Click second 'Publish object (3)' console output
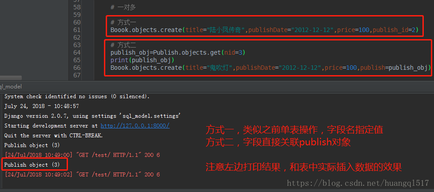Screen dimensions: 434x192 [32, 165]
